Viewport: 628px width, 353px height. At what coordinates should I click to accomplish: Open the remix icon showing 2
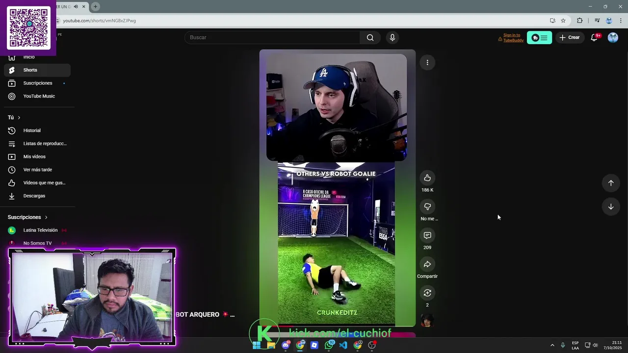click(427, 293)
